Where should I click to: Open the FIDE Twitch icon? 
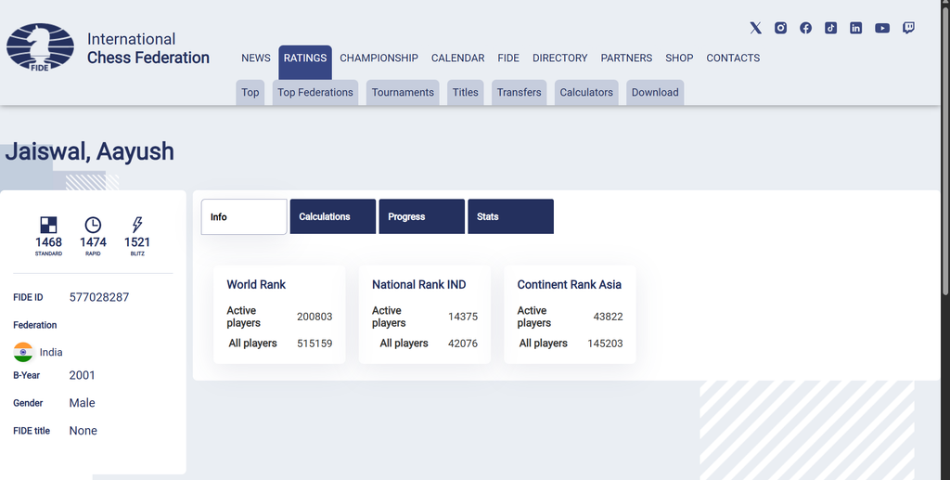pyautogui.click(x=909, y=28)
